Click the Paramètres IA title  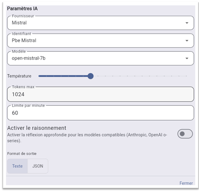pos(22,8)
